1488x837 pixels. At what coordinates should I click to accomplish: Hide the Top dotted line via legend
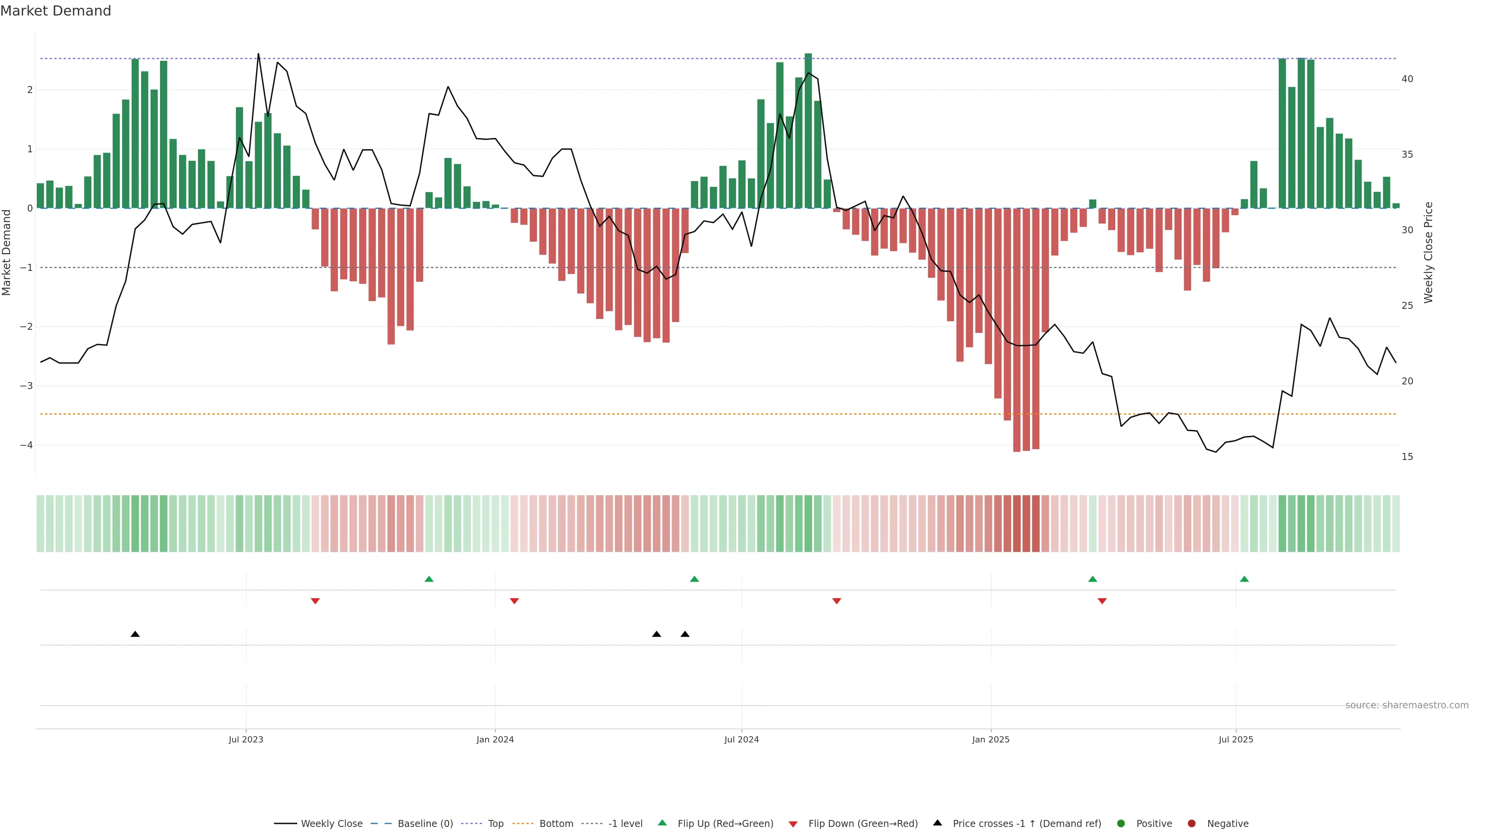495,824
